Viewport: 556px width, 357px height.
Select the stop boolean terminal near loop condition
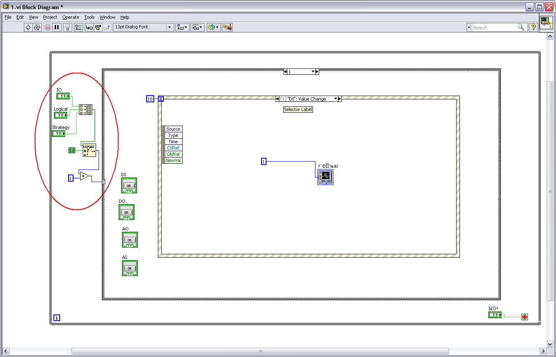pos(495,315)
